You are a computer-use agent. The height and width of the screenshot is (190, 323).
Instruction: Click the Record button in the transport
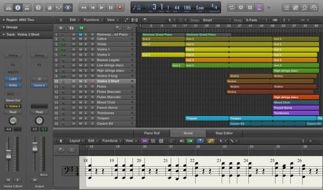(120, 8)
